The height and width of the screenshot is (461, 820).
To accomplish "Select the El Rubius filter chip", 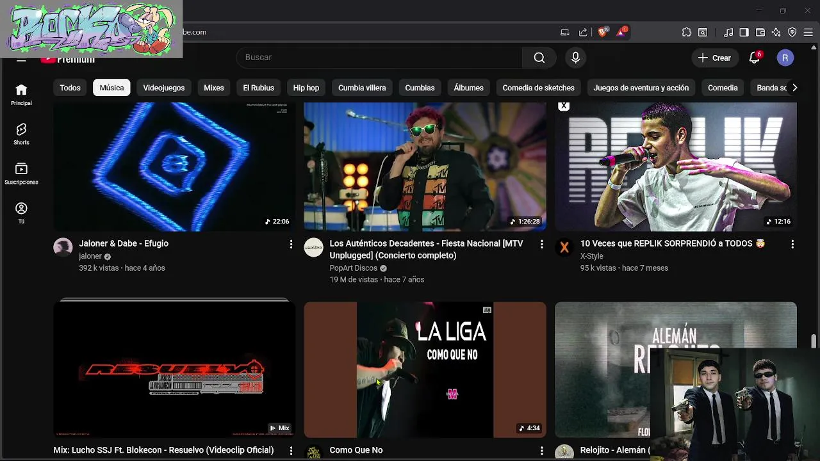I will pos(259,88).
